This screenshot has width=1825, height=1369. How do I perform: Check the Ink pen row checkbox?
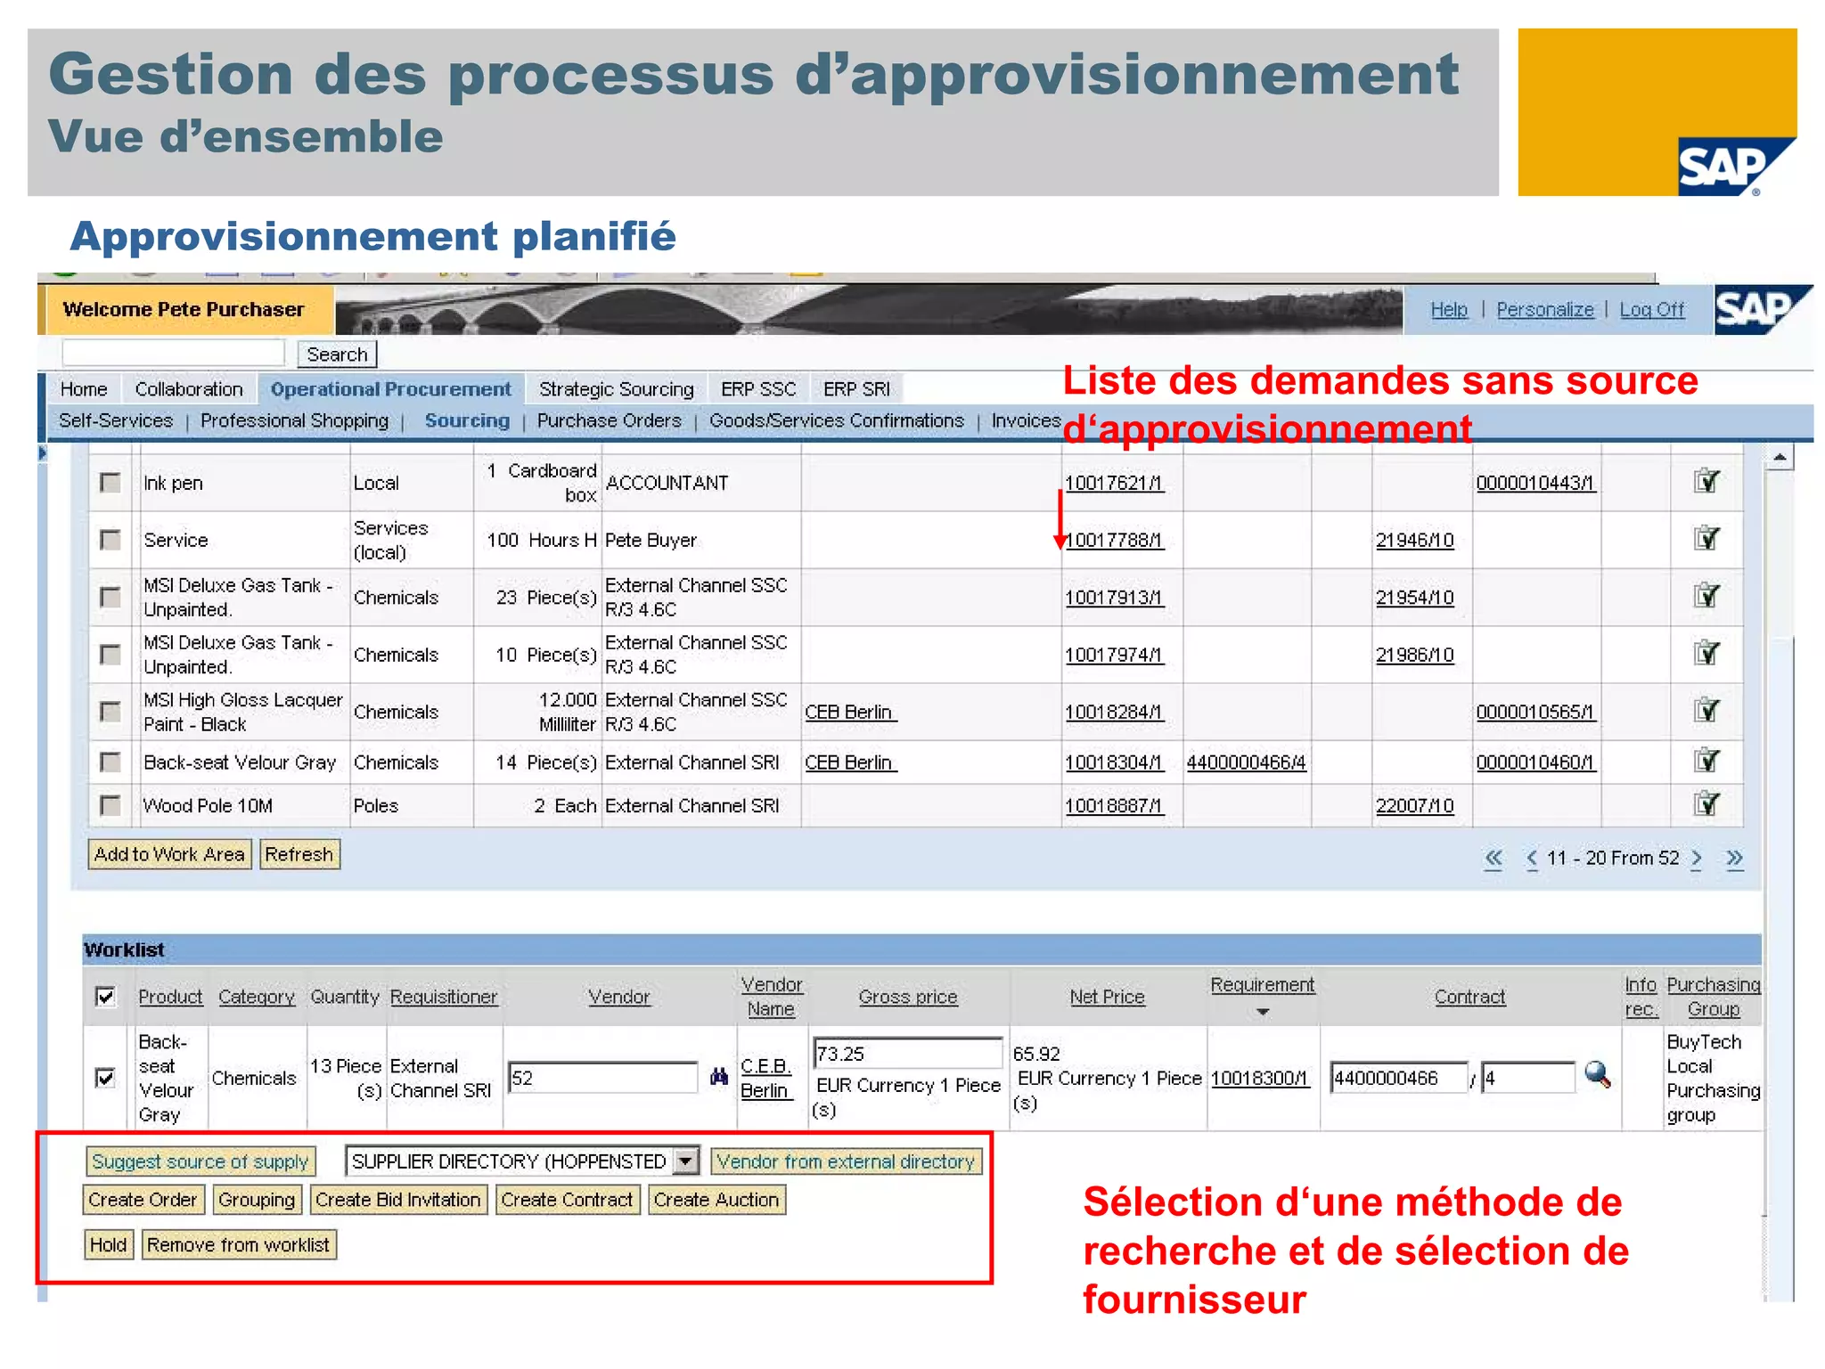coord(110,483)
